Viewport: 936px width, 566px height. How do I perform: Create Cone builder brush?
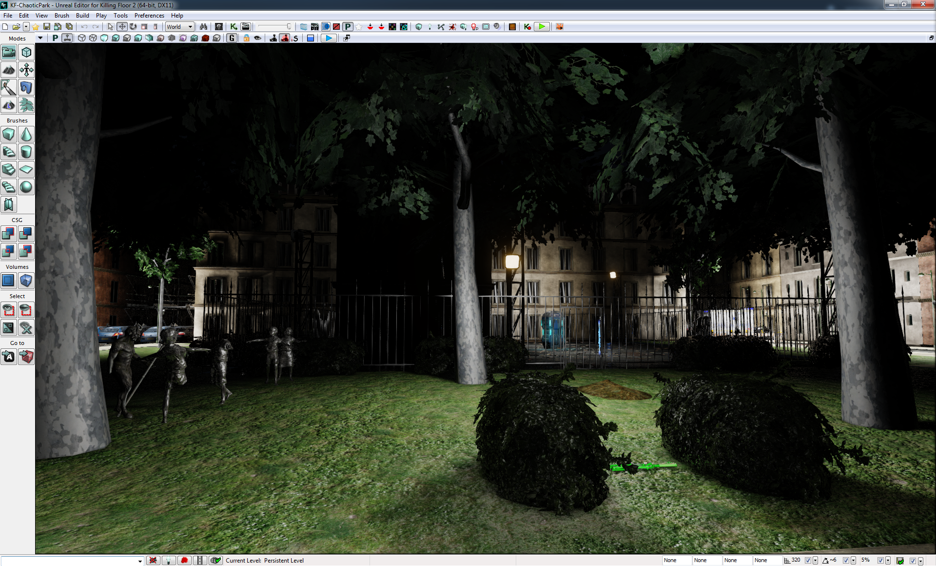26,134
